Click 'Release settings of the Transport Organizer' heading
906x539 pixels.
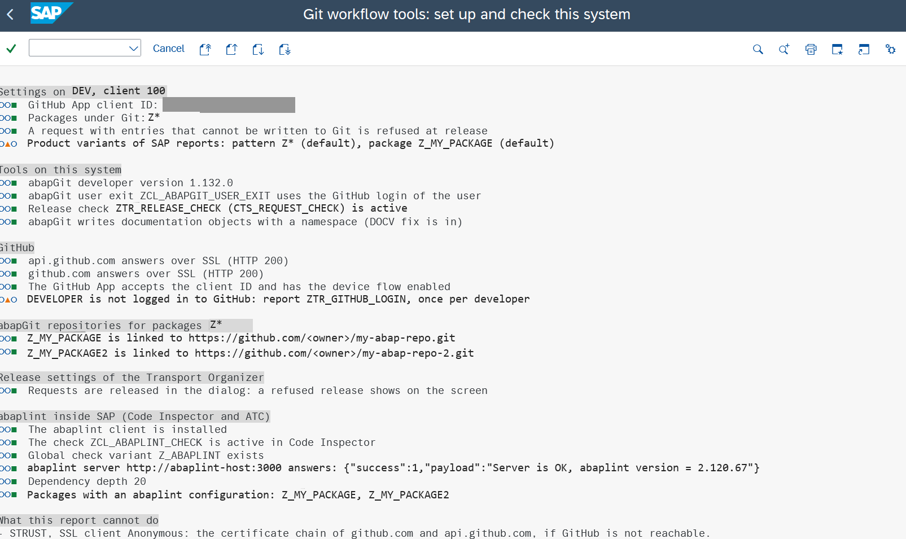132,378
